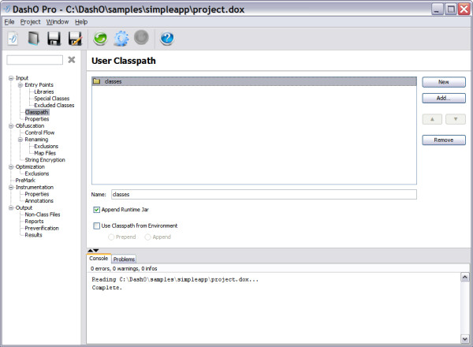Viewport: 473px width, 347px height.
Task: Select Control Flow in the tree
Action: tap(39, 132)
